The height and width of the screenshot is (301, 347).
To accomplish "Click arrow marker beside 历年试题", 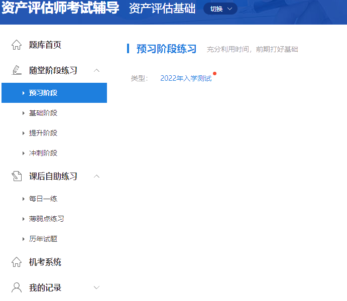I will [x=24, y=239].
